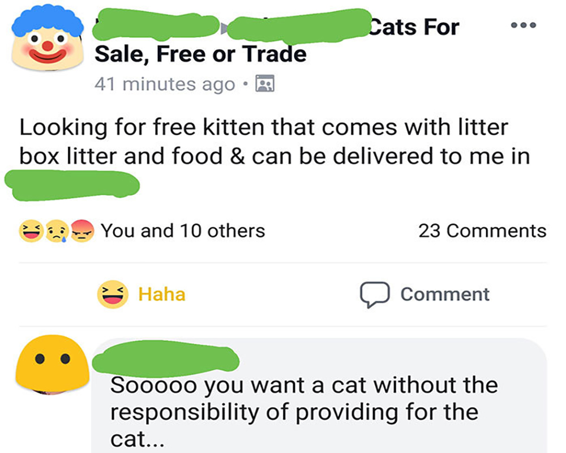Click the small arrow between poster and group
This screenshot has height=453, width=566.
click(226, 26)
